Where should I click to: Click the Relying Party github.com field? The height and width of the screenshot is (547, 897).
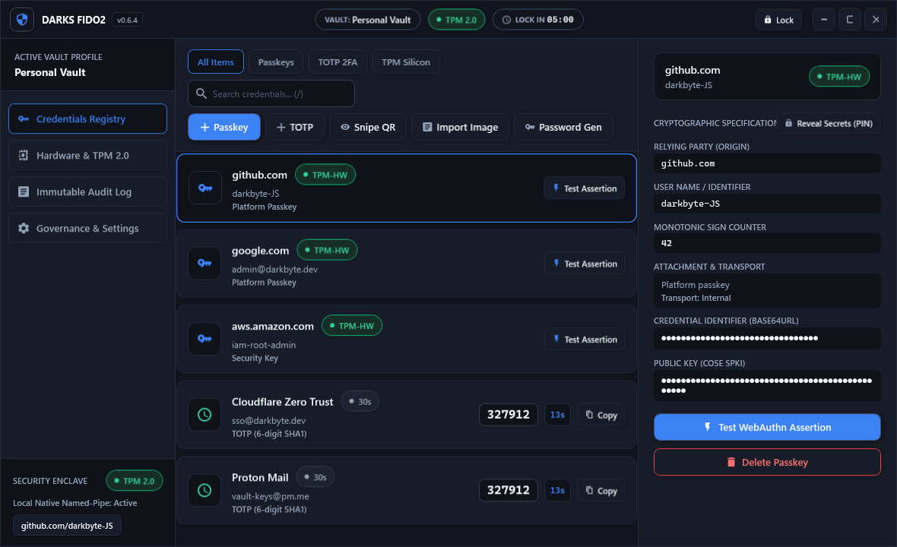pyautogui.click(x=767, y=163)
